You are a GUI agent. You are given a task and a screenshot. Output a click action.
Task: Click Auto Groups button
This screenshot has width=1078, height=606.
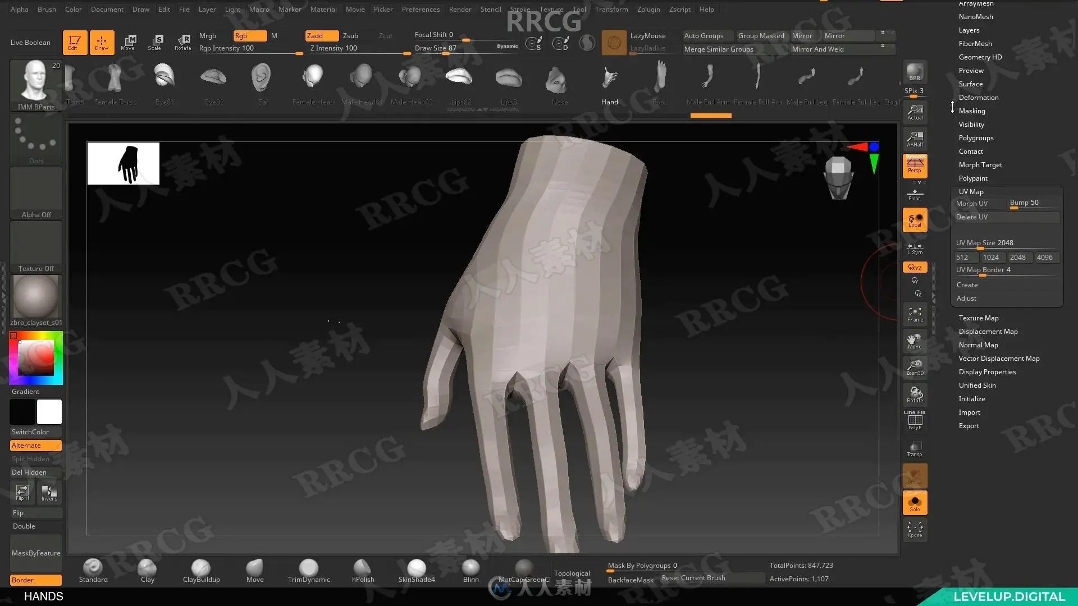point(707,35)
